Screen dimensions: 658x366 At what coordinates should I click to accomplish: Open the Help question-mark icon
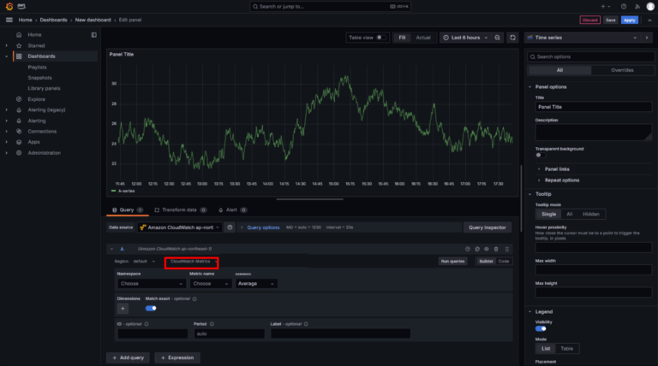[x=624, y=6]
